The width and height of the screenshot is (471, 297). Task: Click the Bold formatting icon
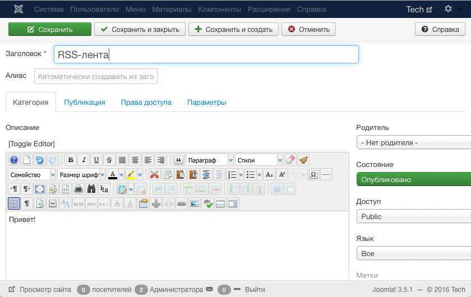(x=71, y=160)
